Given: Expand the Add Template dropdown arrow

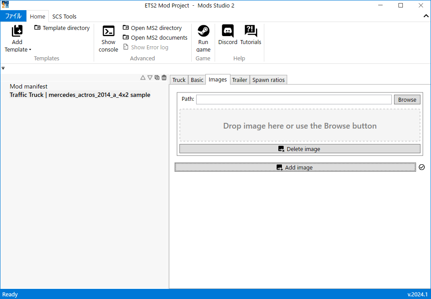Looking at the screenshot, I should (x=30, y=50).
